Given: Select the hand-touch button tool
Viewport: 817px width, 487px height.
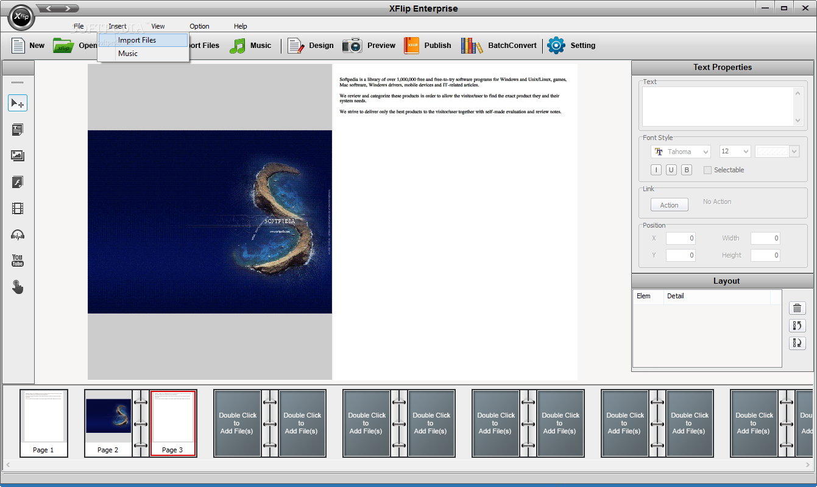Looking at the screenshot, I should 18,287.
